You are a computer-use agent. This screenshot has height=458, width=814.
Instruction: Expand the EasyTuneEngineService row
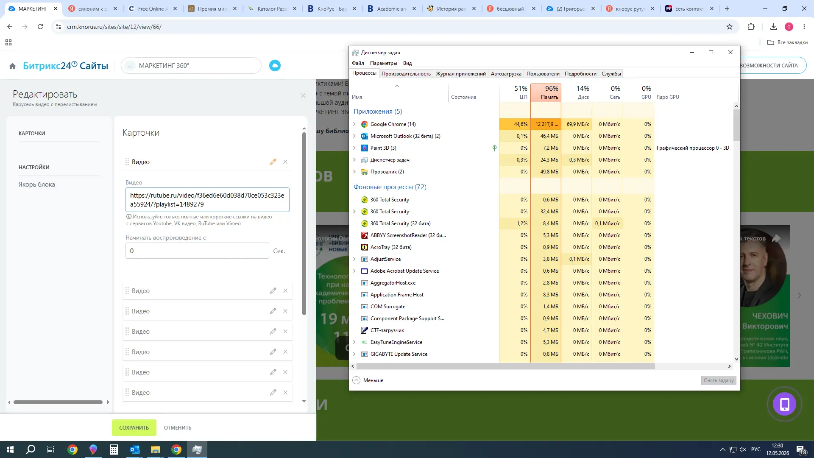354,342
